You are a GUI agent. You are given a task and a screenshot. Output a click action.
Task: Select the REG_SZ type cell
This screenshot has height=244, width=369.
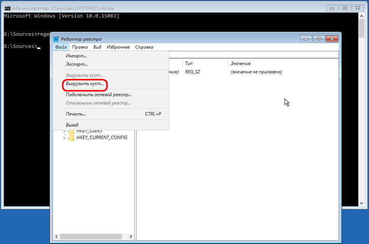point(192,72)
